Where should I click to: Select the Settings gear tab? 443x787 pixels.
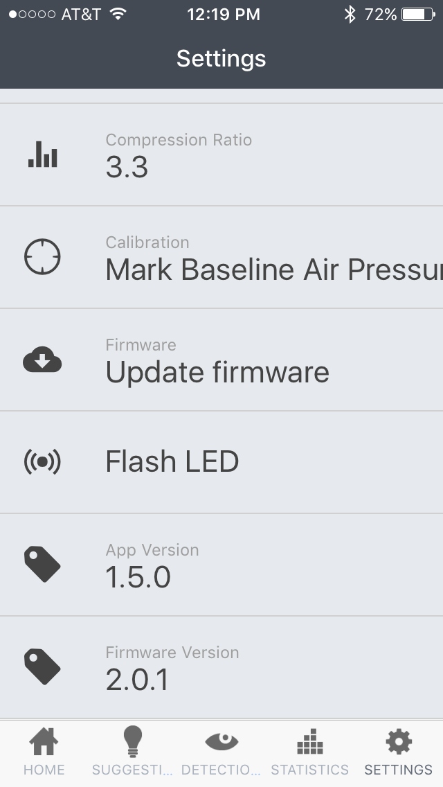click(x=398, y=752)
